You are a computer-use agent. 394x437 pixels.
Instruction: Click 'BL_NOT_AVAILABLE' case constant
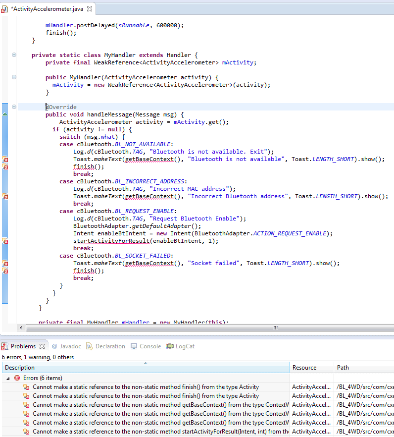(143, 144)
